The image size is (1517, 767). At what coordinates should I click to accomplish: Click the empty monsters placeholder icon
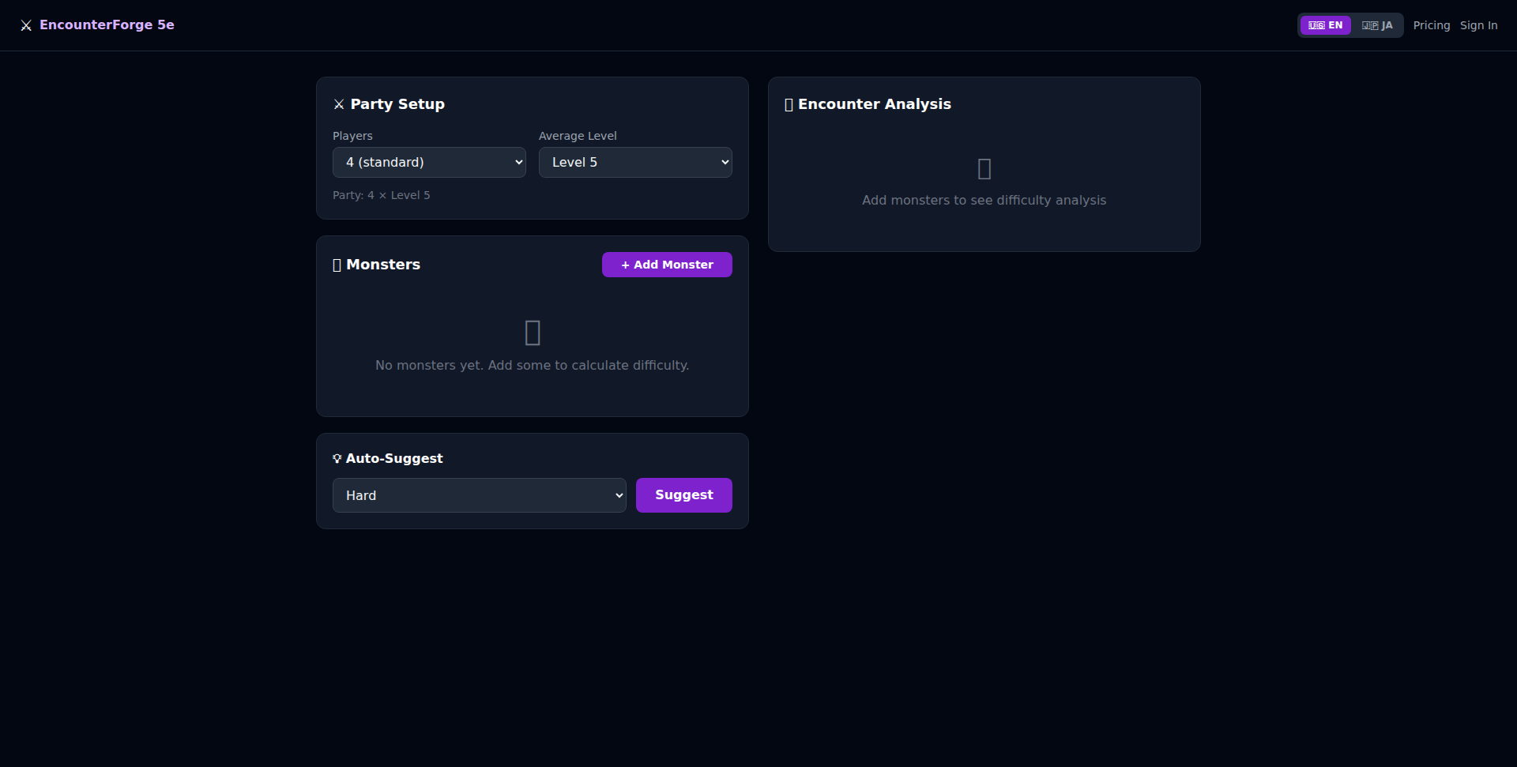click(533, 333)
